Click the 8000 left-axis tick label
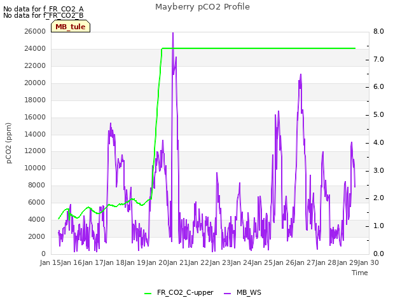Screen dimensions: 407x305 37,185
